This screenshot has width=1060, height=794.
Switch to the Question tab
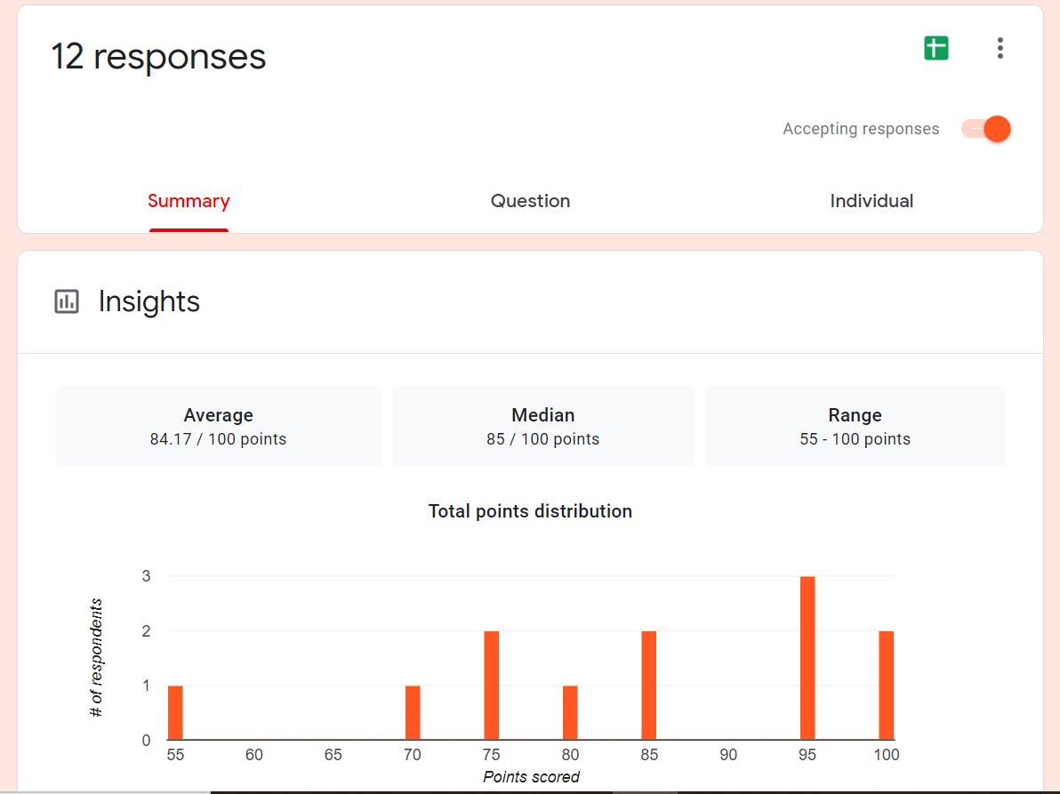pyautogui.click(x=530, y=201)
